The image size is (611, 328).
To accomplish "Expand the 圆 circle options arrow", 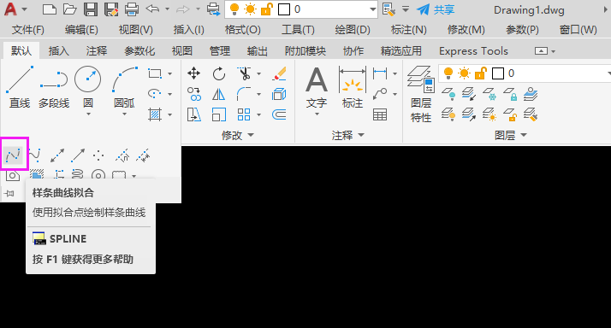I will 88,114.
